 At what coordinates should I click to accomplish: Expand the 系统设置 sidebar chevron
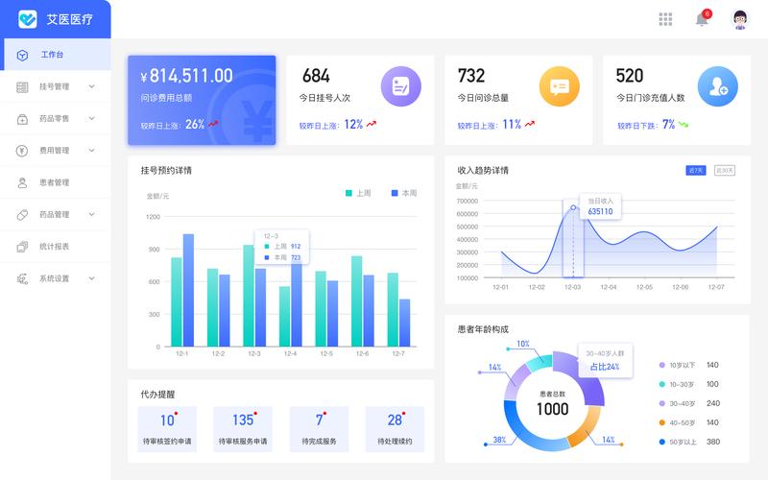click(92, 278)
